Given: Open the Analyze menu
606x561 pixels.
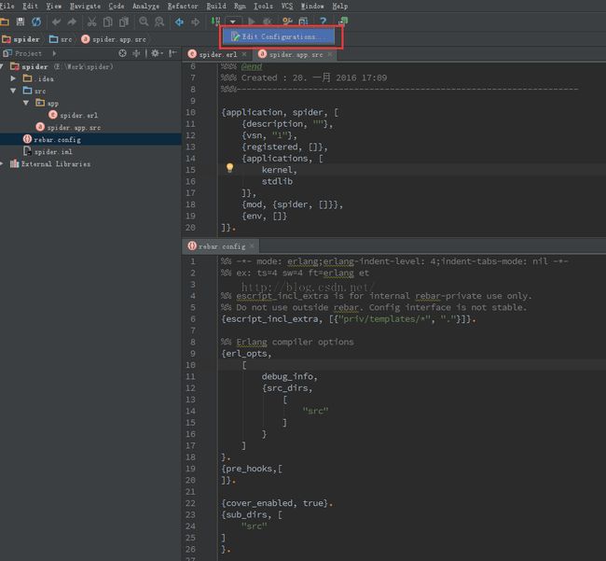Looking at the screenshot, I should click(x=145, y=6).
